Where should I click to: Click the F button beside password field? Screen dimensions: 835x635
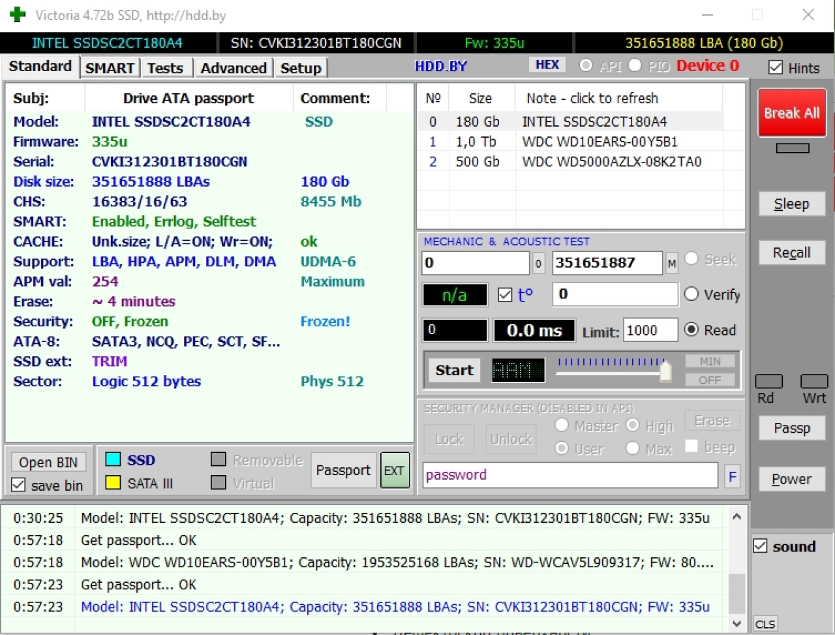tap(733, 476)
